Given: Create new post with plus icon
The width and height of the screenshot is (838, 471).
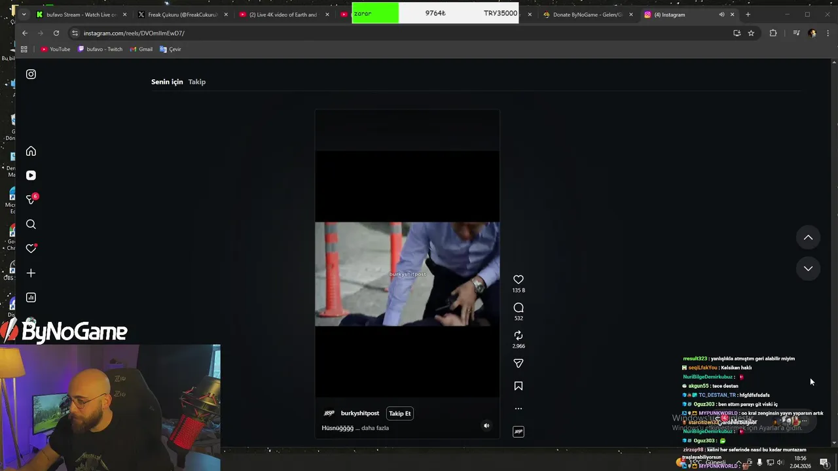Looking at the screenshot, I should (31, 273).
